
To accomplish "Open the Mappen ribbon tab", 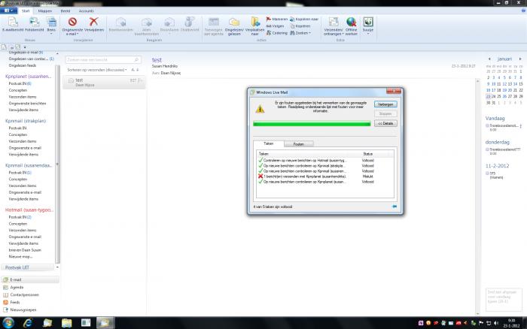I will click(x=45, y=11).
